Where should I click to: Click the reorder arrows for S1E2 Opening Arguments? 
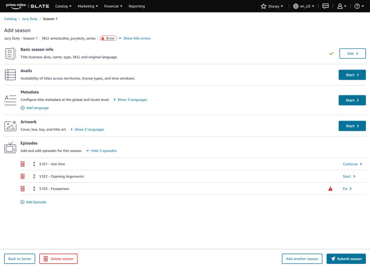click(x=34, y=177)
